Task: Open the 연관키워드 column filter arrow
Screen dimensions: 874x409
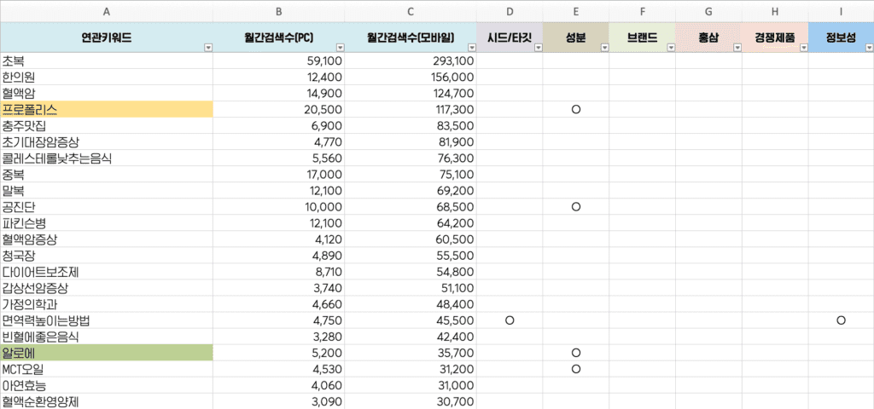Action: (x=207, y=48)
